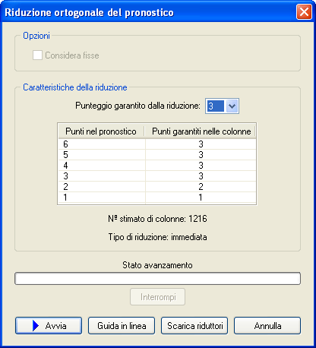Toggle the Considera fisse checkbox
Viewport: 316px width, 348px height.
coord(37,55)
